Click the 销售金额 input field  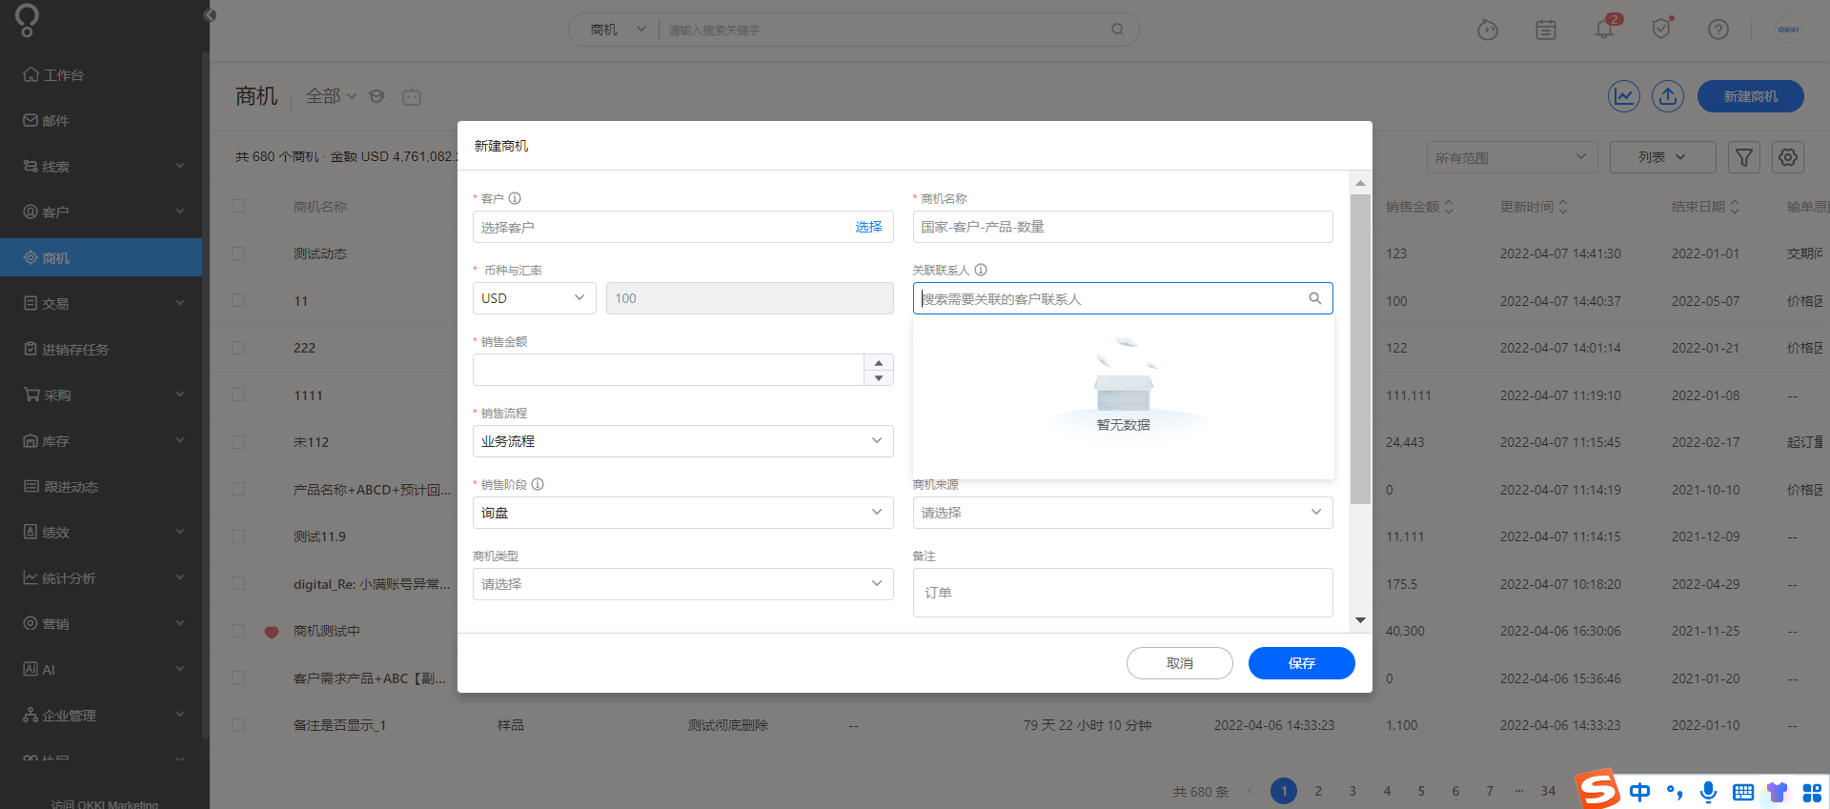[x=669, y=370]
